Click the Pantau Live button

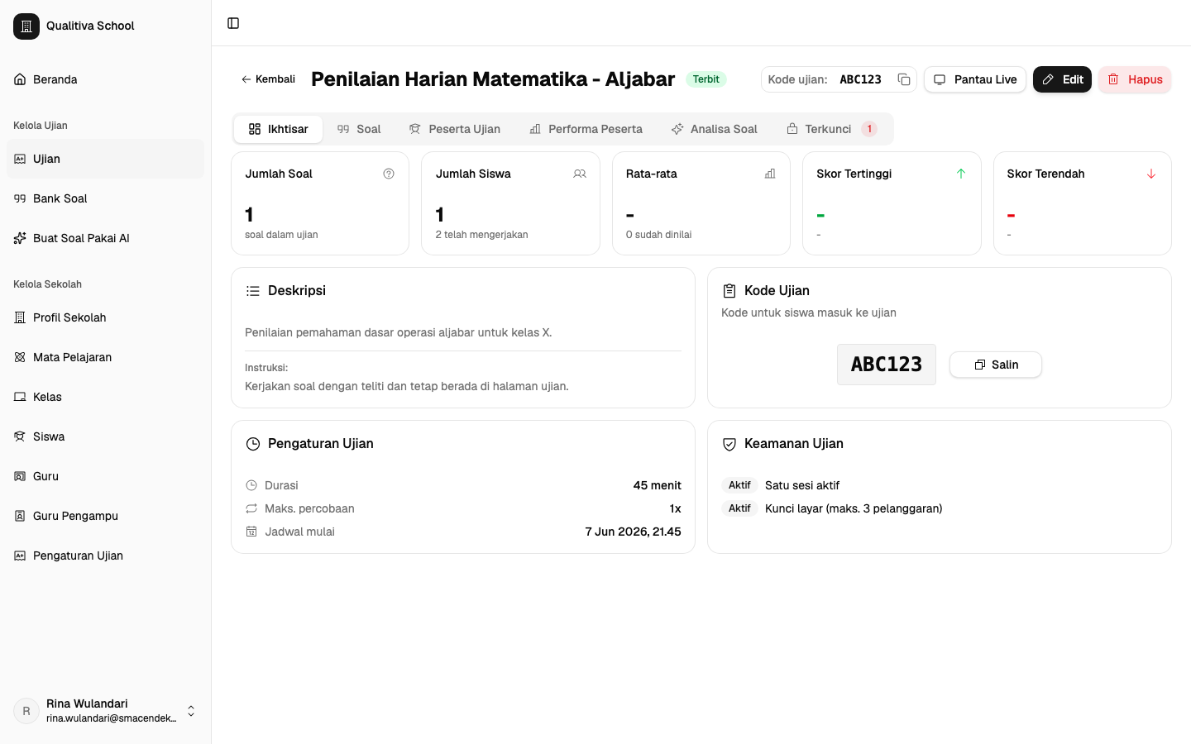(x=975, y=79)
